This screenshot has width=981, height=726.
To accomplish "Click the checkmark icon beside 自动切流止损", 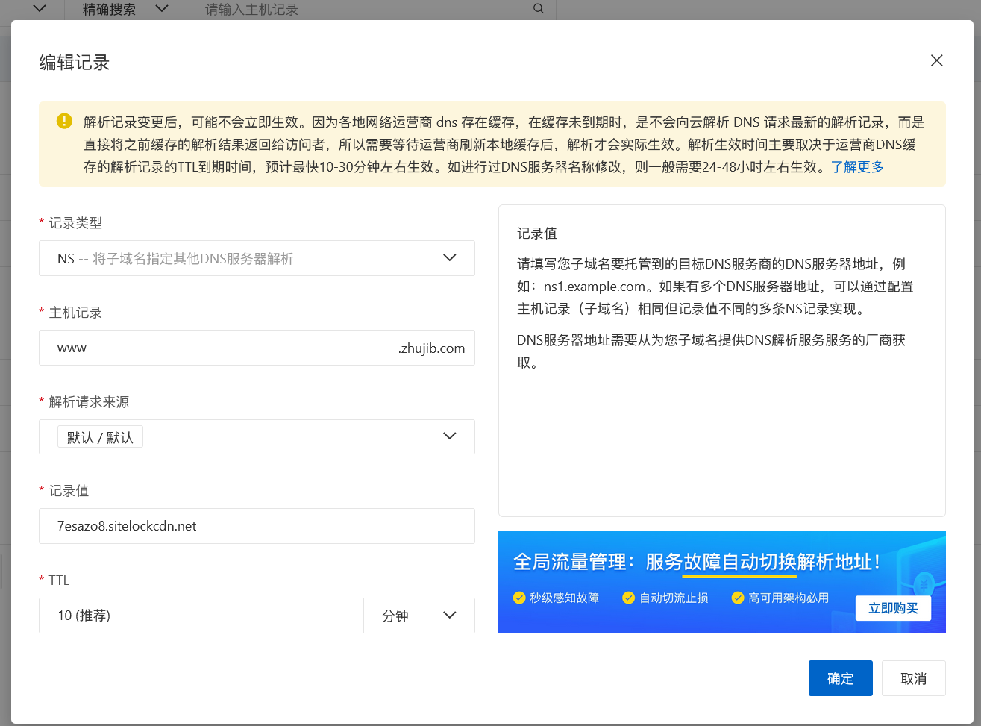I will (x=628, y=598).
